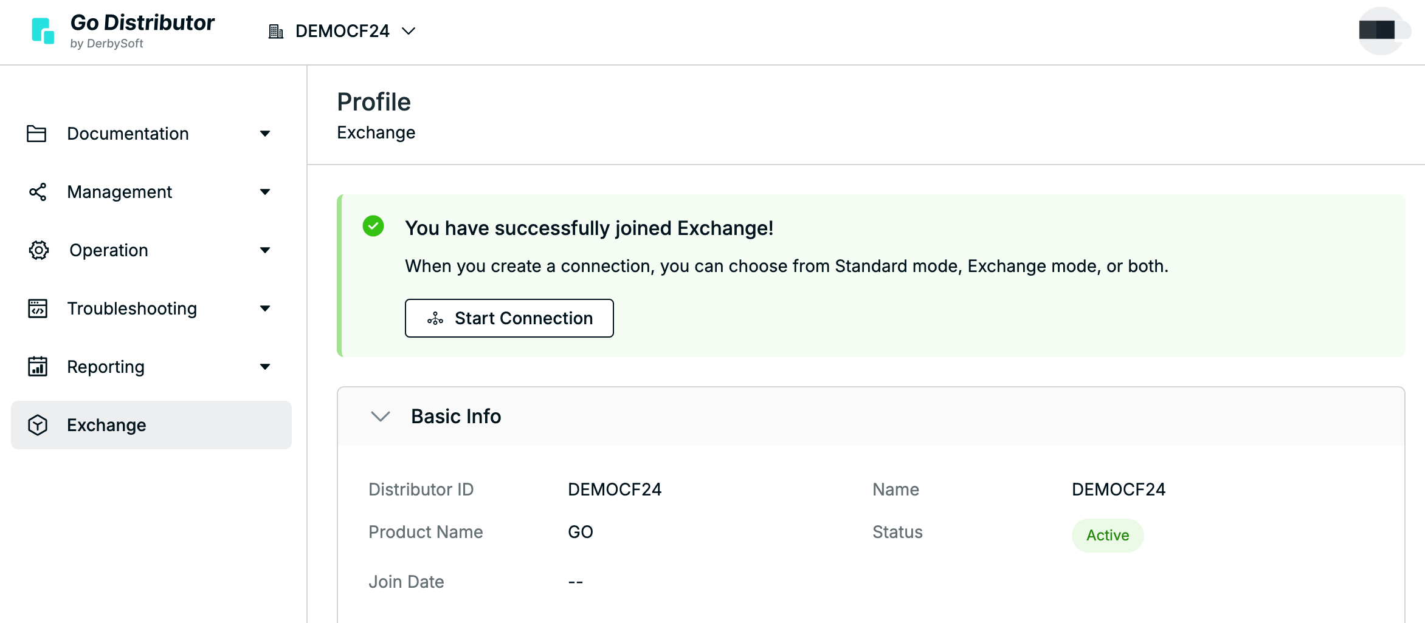Collapse the Basic Info section chevron
Viewport: 1425px width, 623px height.
point(381,417)
